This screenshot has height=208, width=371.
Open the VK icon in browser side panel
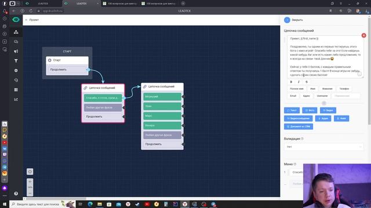click(x=5, y=148)
